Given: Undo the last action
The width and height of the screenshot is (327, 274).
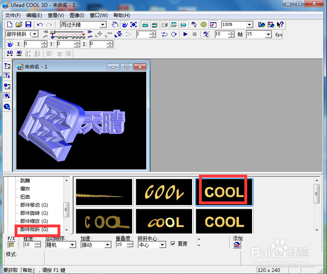Looking at the screenshot, I should 40,25.
